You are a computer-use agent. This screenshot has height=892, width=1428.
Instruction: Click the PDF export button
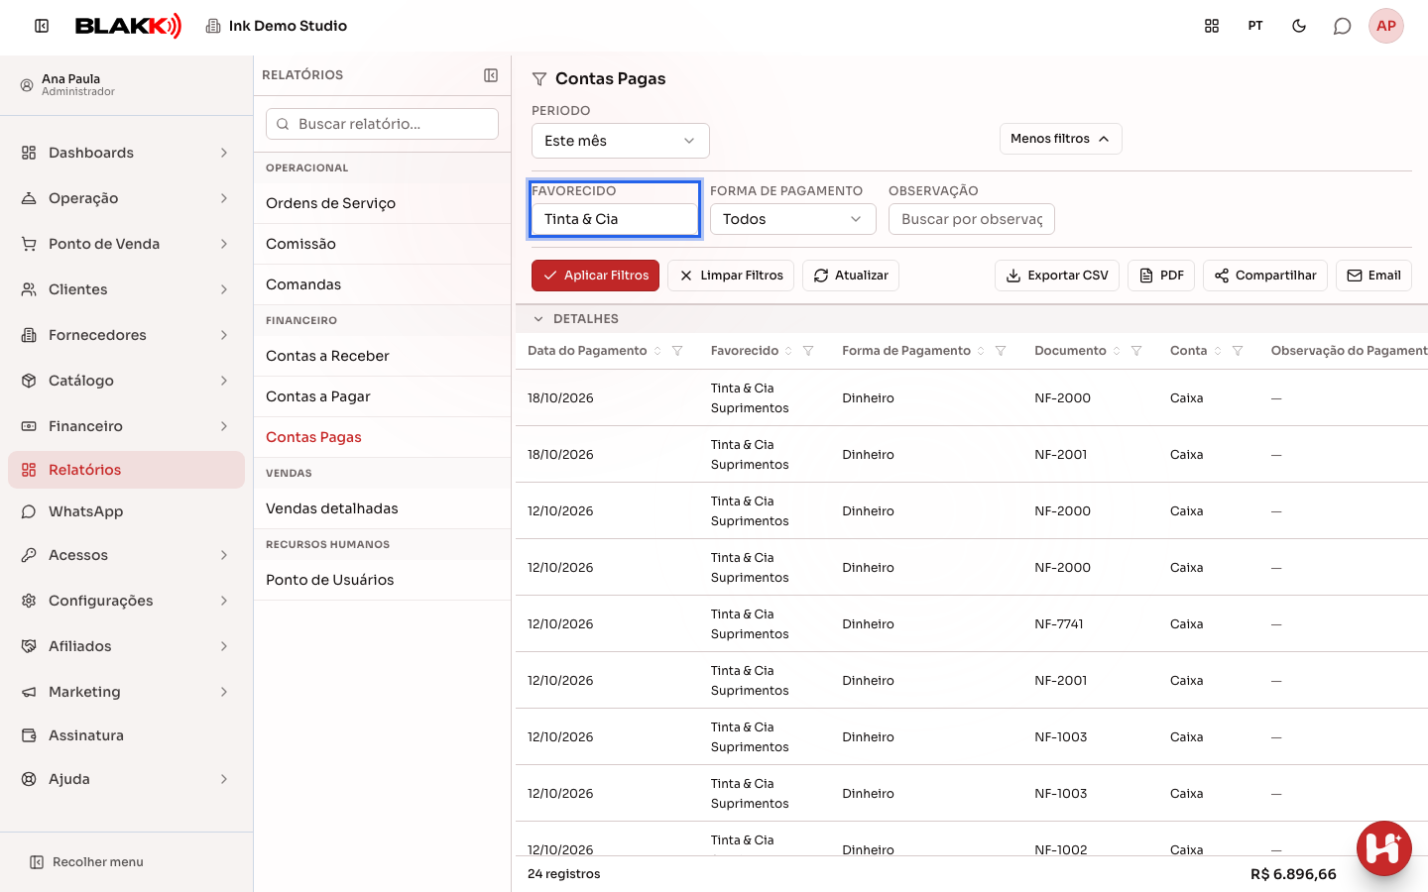pos(1161,276)
